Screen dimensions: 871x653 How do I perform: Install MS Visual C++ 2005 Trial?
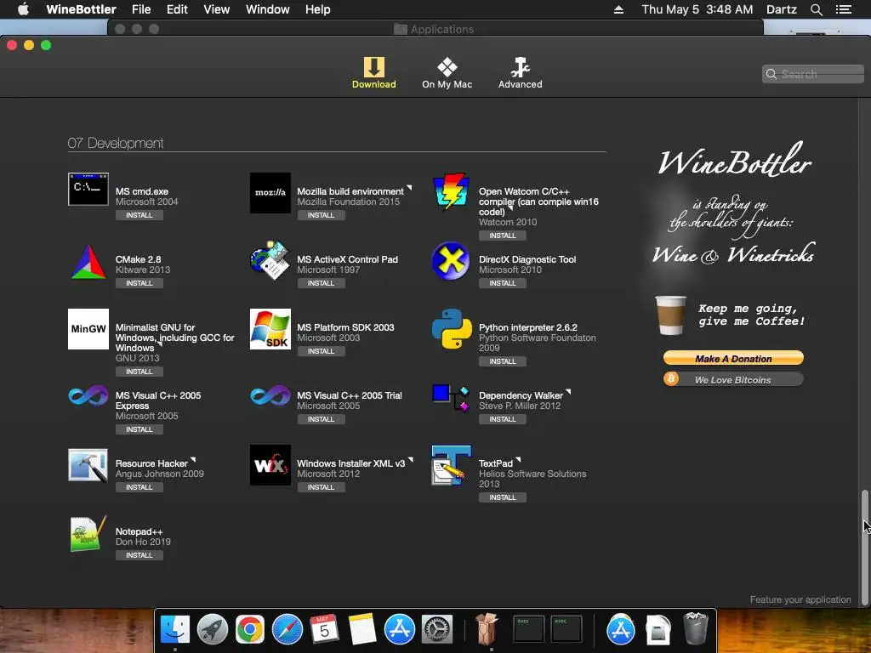[321, 419]
